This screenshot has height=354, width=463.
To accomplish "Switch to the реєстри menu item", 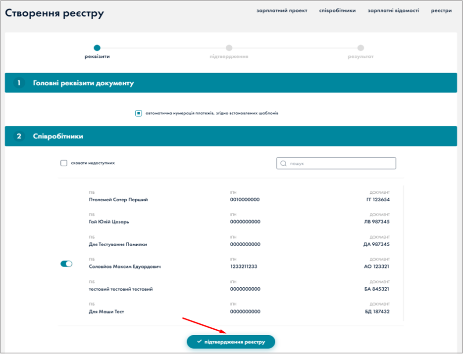I will pyautogui.click(x=441, y=11).
